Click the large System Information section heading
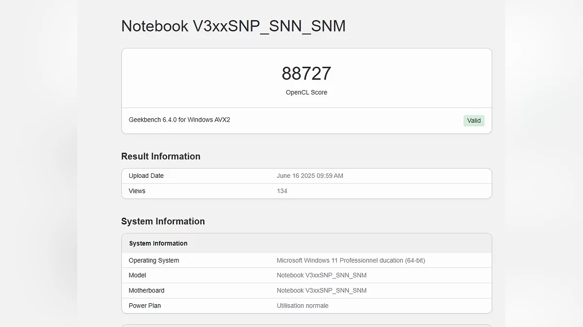This screenshot has height=327, width=583. click(163, 221)
